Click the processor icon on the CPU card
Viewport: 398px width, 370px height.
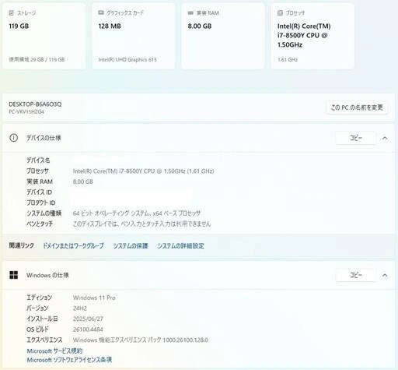tap(280, 12)
